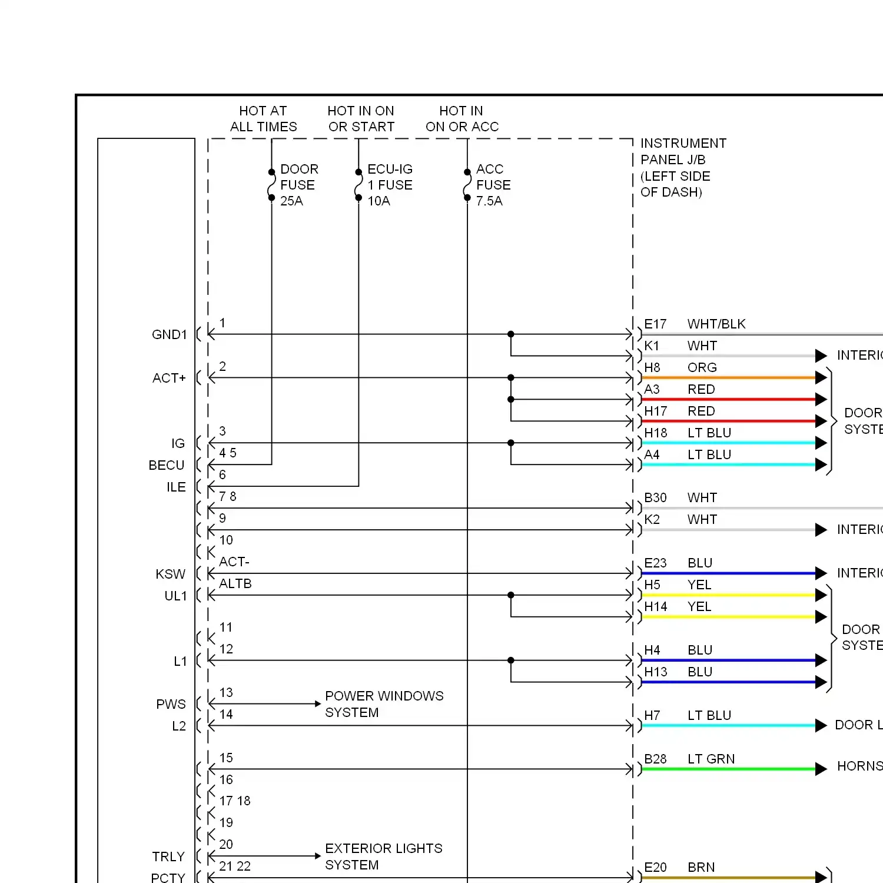Image resolution: width=883 pixels, height=883 pixels.
Task: Select the A4 connector pin label
Action: point(652,454)
